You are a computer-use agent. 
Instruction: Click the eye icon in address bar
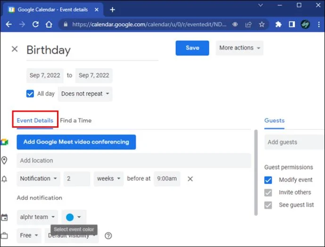pyautogui.click(x=235, y=25)
